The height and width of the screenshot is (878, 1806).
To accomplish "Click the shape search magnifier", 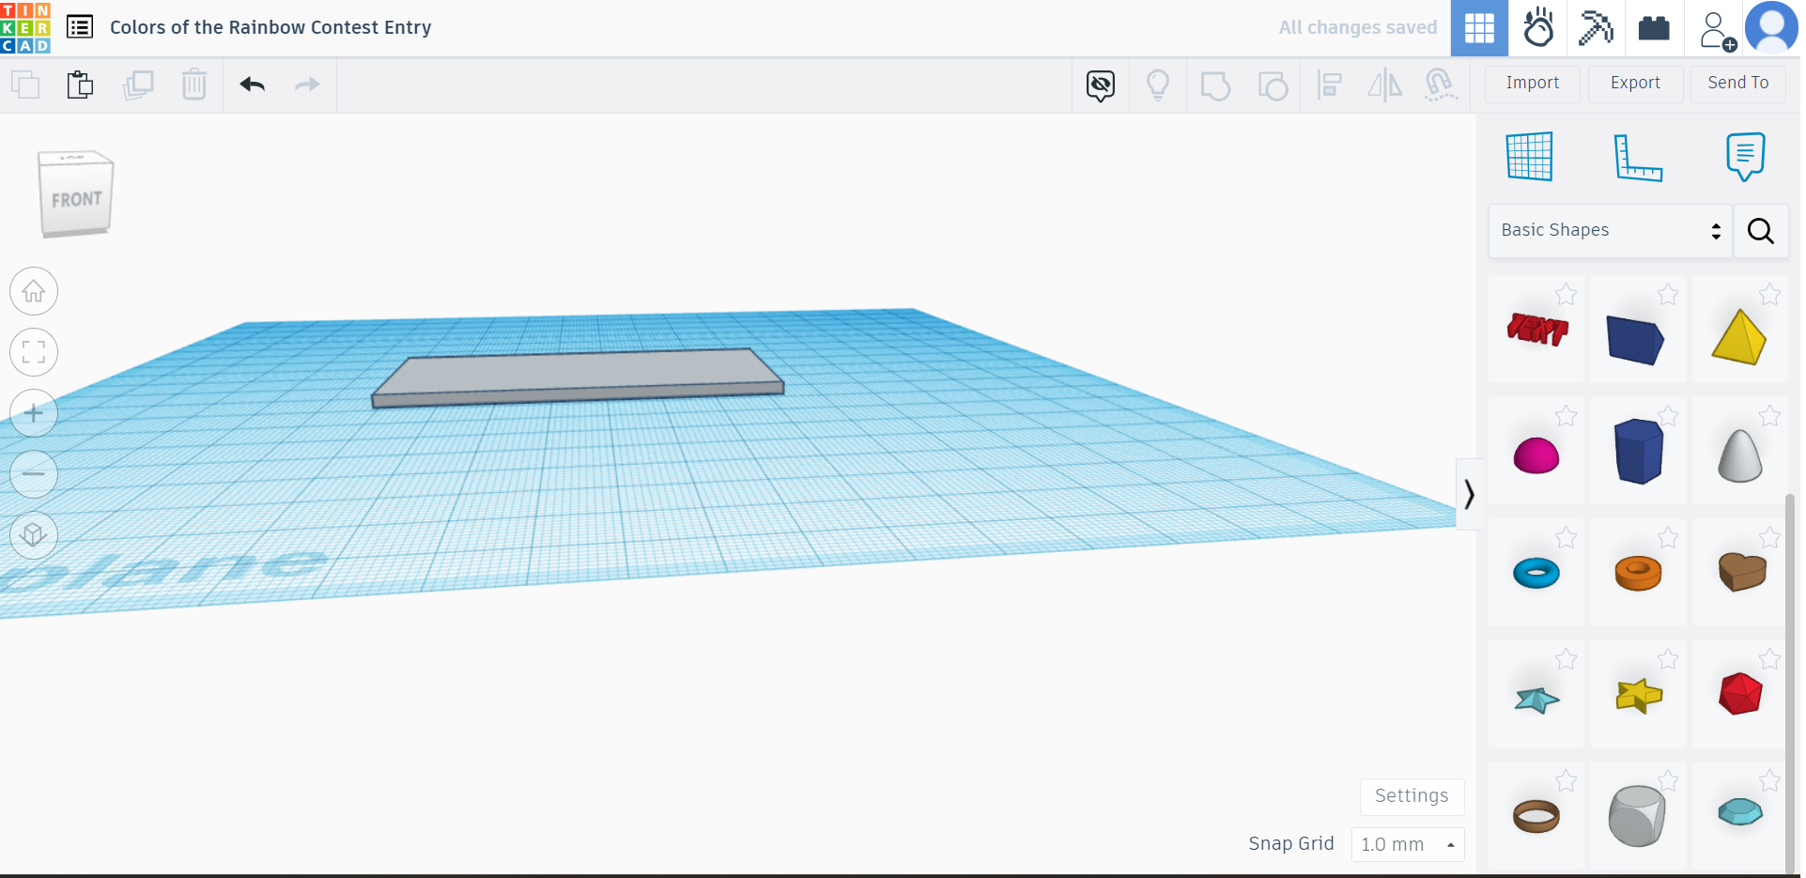I will tap(1760, 230).
